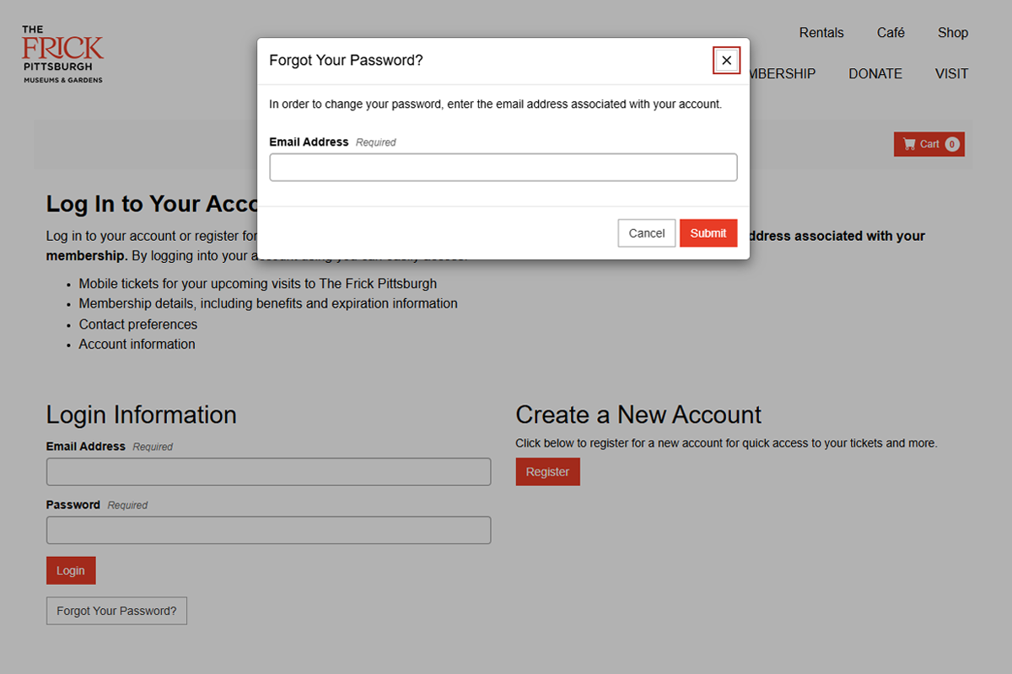Screen dimensions: 1012x674
Task: Click the Forgot Your Password? button
Action: [116, 611]
